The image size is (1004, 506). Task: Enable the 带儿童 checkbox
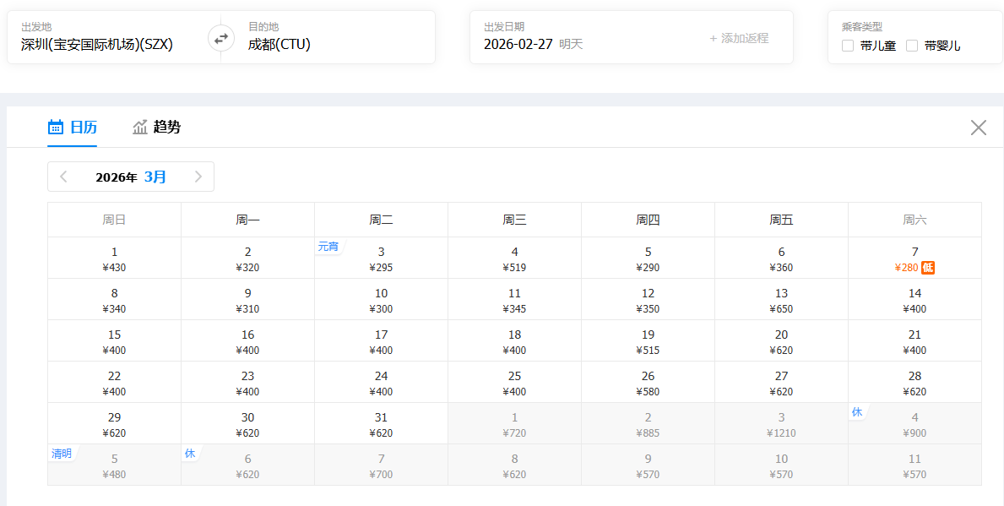pos(848,46)
